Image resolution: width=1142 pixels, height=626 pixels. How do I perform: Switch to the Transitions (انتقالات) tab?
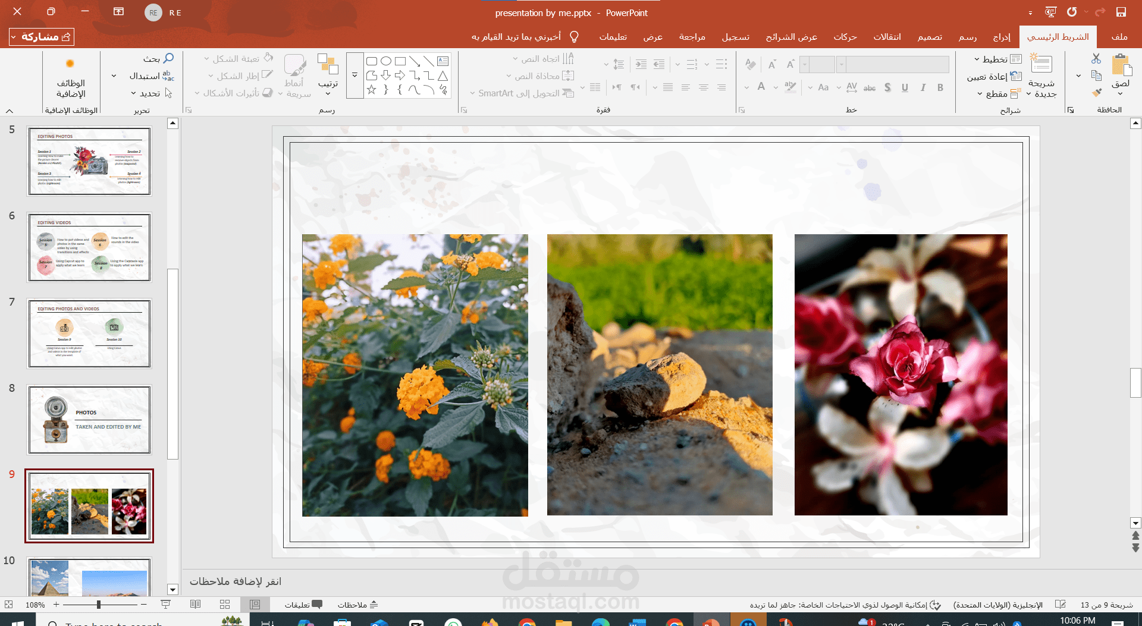pos(887,36)
